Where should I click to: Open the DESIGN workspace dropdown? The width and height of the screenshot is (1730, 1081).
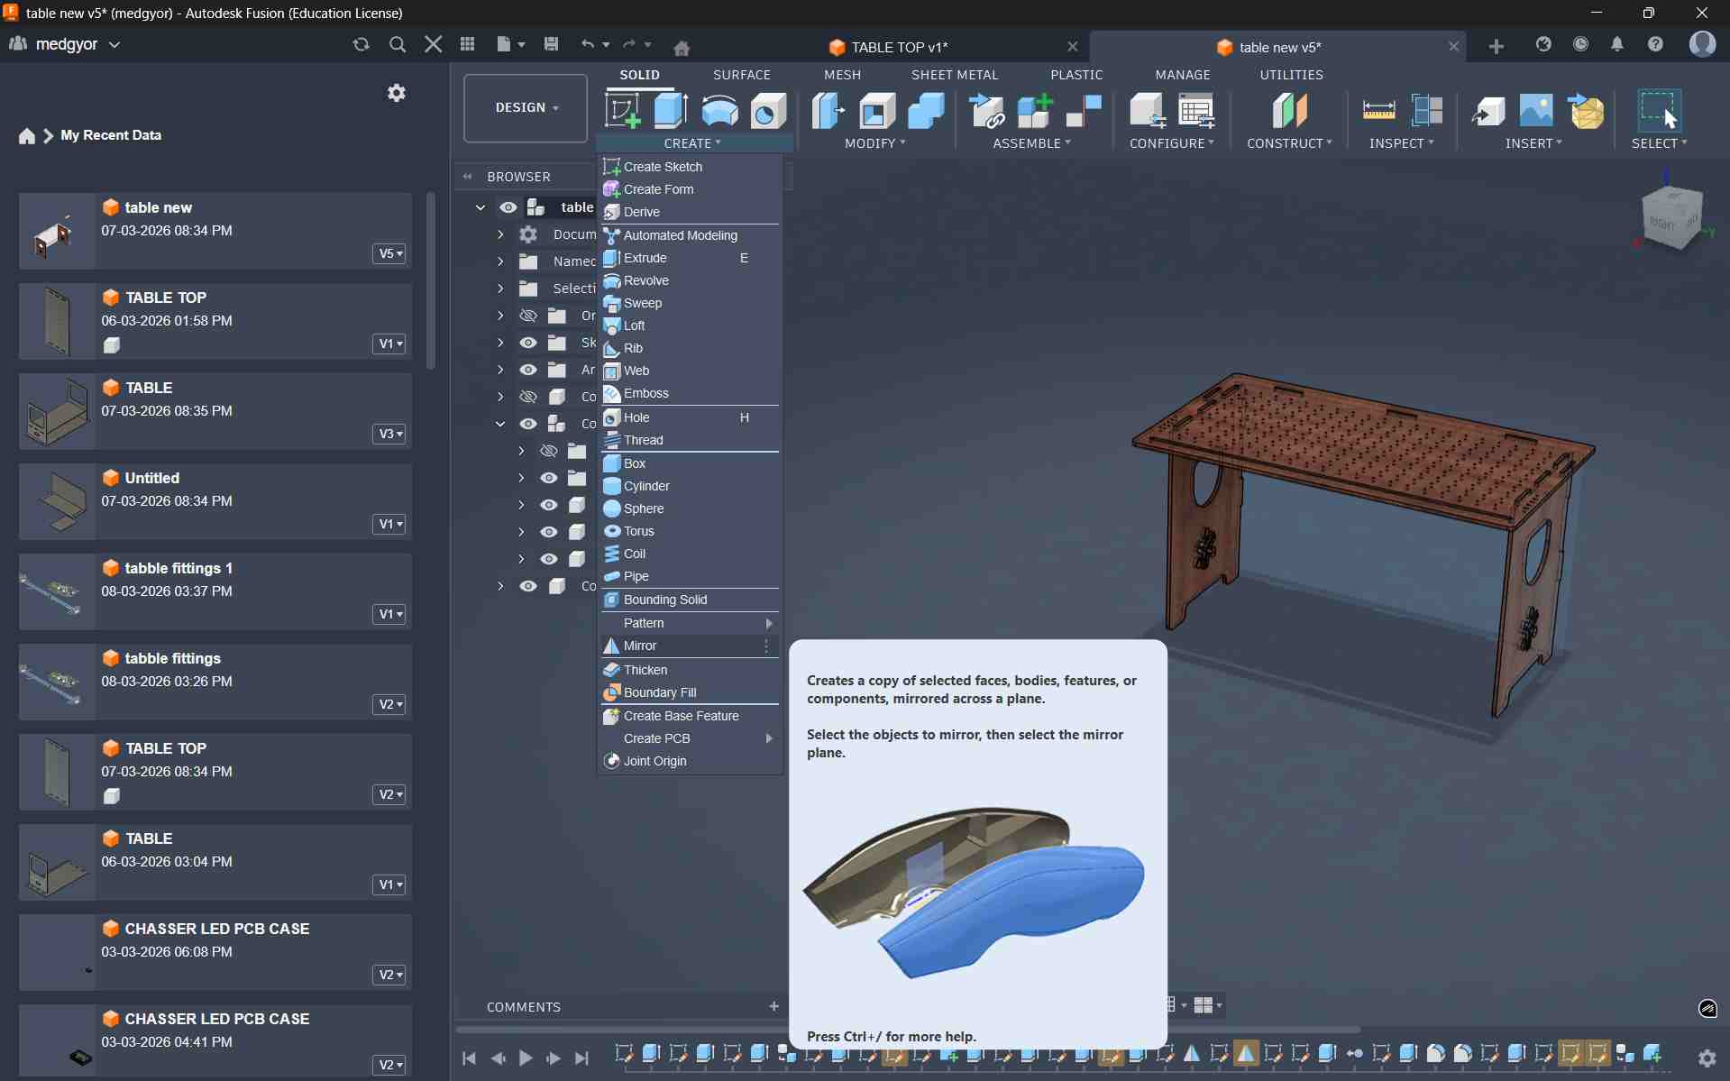coord(526,107)
